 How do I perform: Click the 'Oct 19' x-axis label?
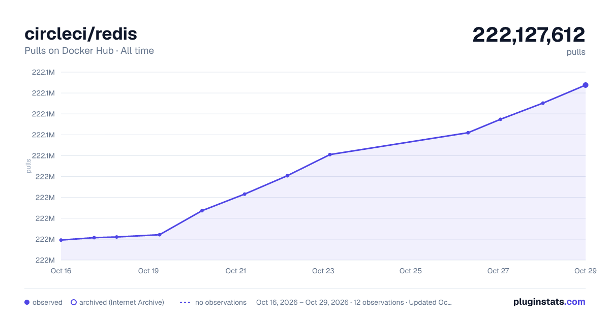148,271
